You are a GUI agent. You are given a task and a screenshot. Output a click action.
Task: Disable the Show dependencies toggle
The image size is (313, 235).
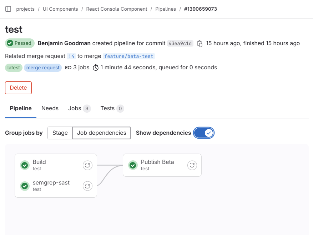204,133
